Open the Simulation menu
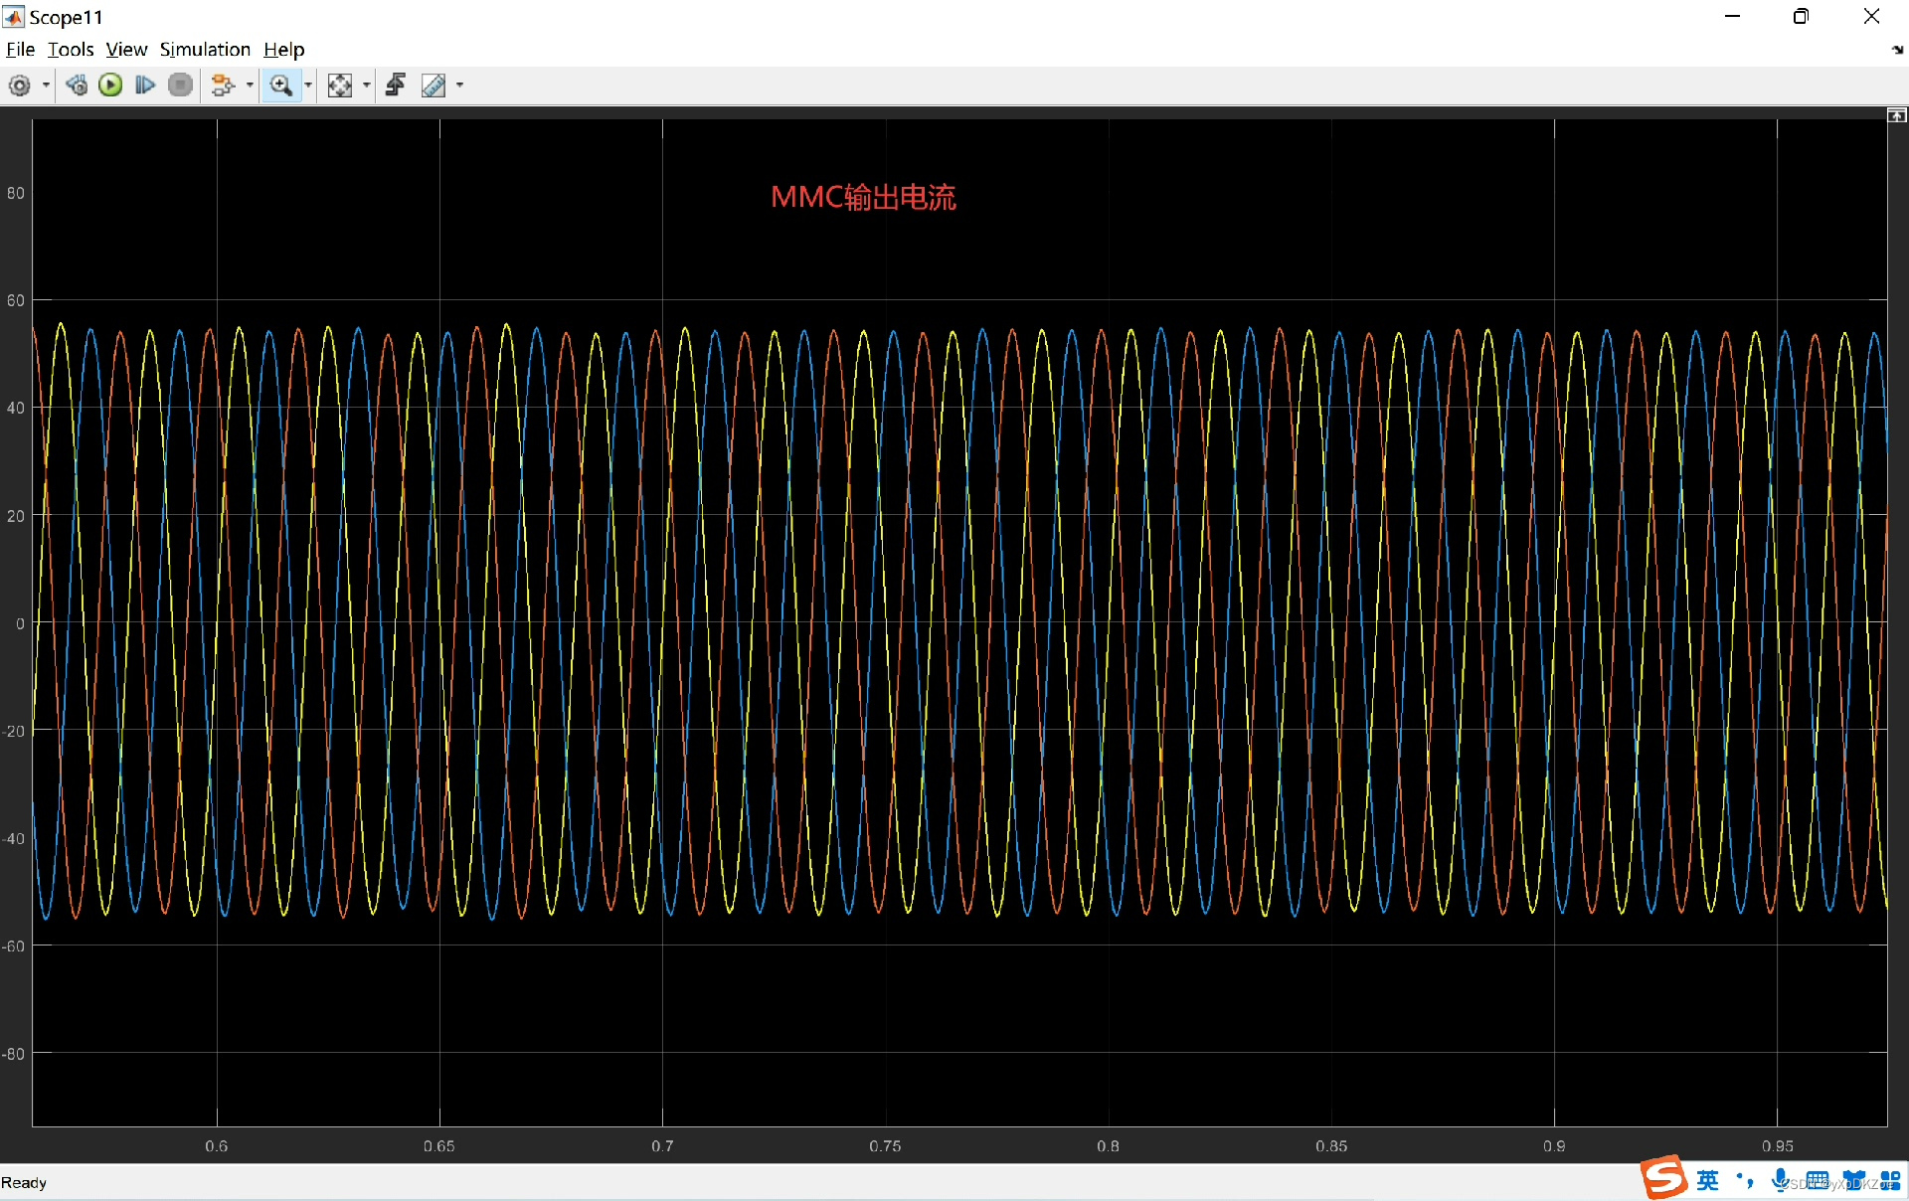The width and height of the screenshot is (1909, 1201). point(205,50)
